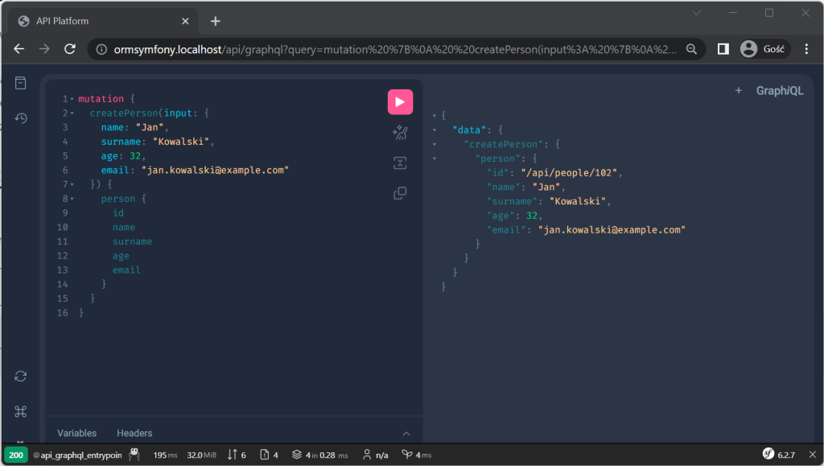
Task: Collapse "person" object in the response
Action: pos(435,158)
